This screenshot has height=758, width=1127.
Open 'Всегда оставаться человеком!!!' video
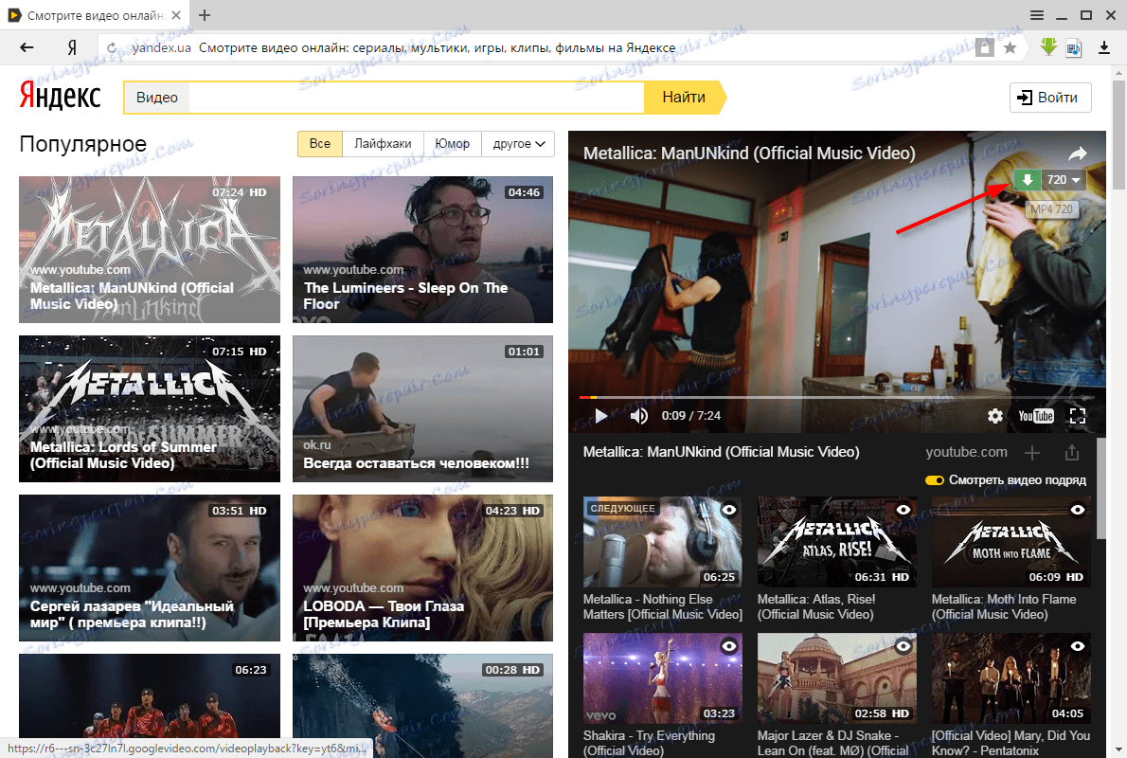[x=422, y=408]
